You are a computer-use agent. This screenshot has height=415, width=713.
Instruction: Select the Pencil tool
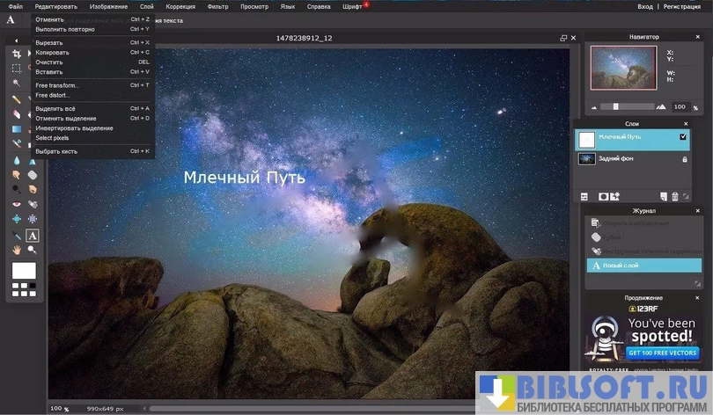coord(16,98)
